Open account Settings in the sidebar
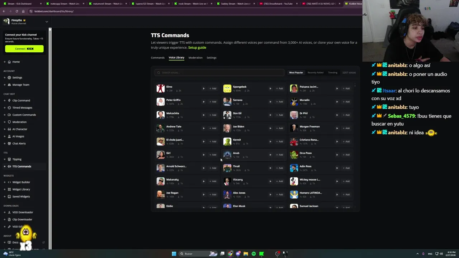The image size is (459, 258). [17, 78]
